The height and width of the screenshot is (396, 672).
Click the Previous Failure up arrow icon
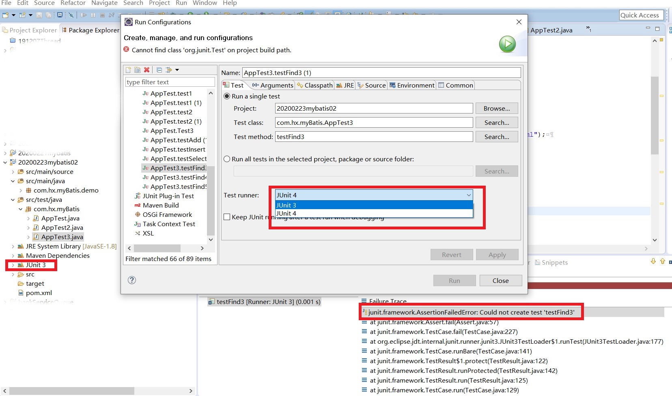(x=663, y=261)
